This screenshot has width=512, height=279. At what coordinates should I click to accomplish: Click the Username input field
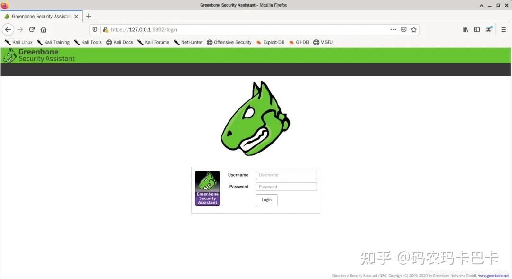286,174
